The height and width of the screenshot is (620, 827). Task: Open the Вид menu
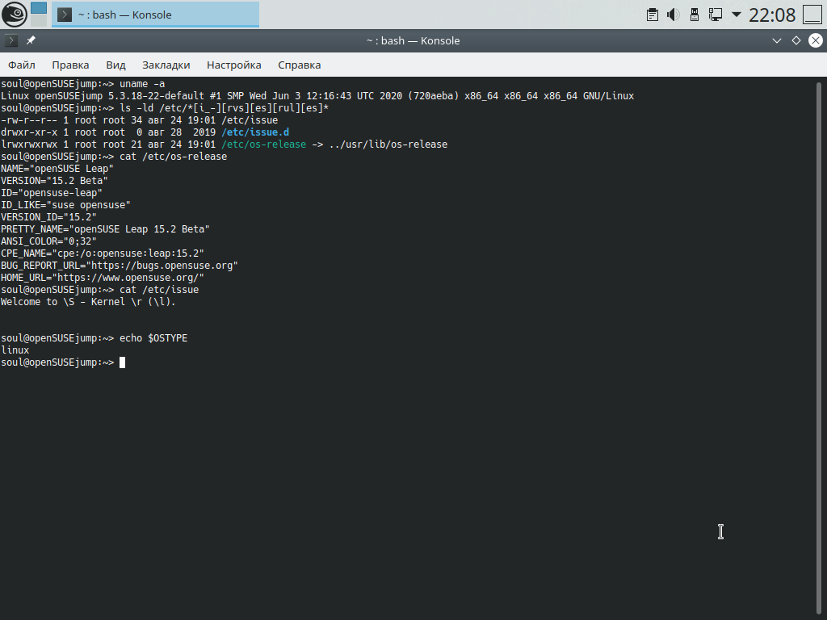tap(115, 65)
